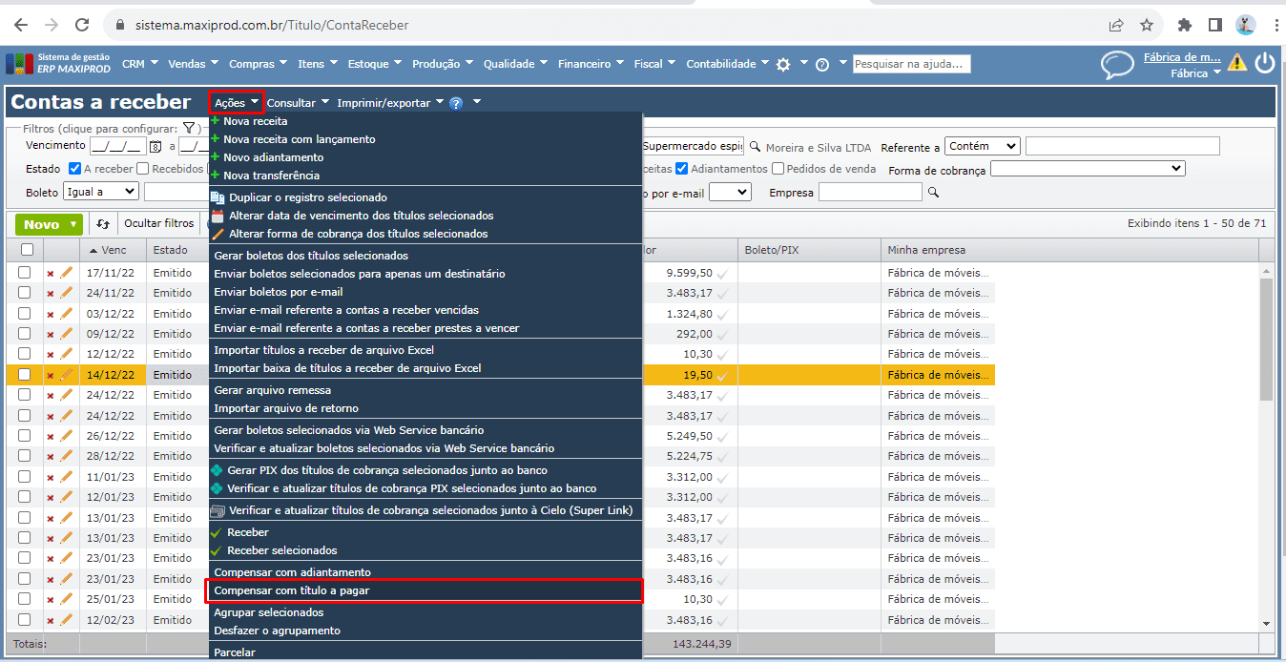Edit the 17/11/22 row with pencil icon
The image size is (1286, 662).
click(x=67, y=273)
